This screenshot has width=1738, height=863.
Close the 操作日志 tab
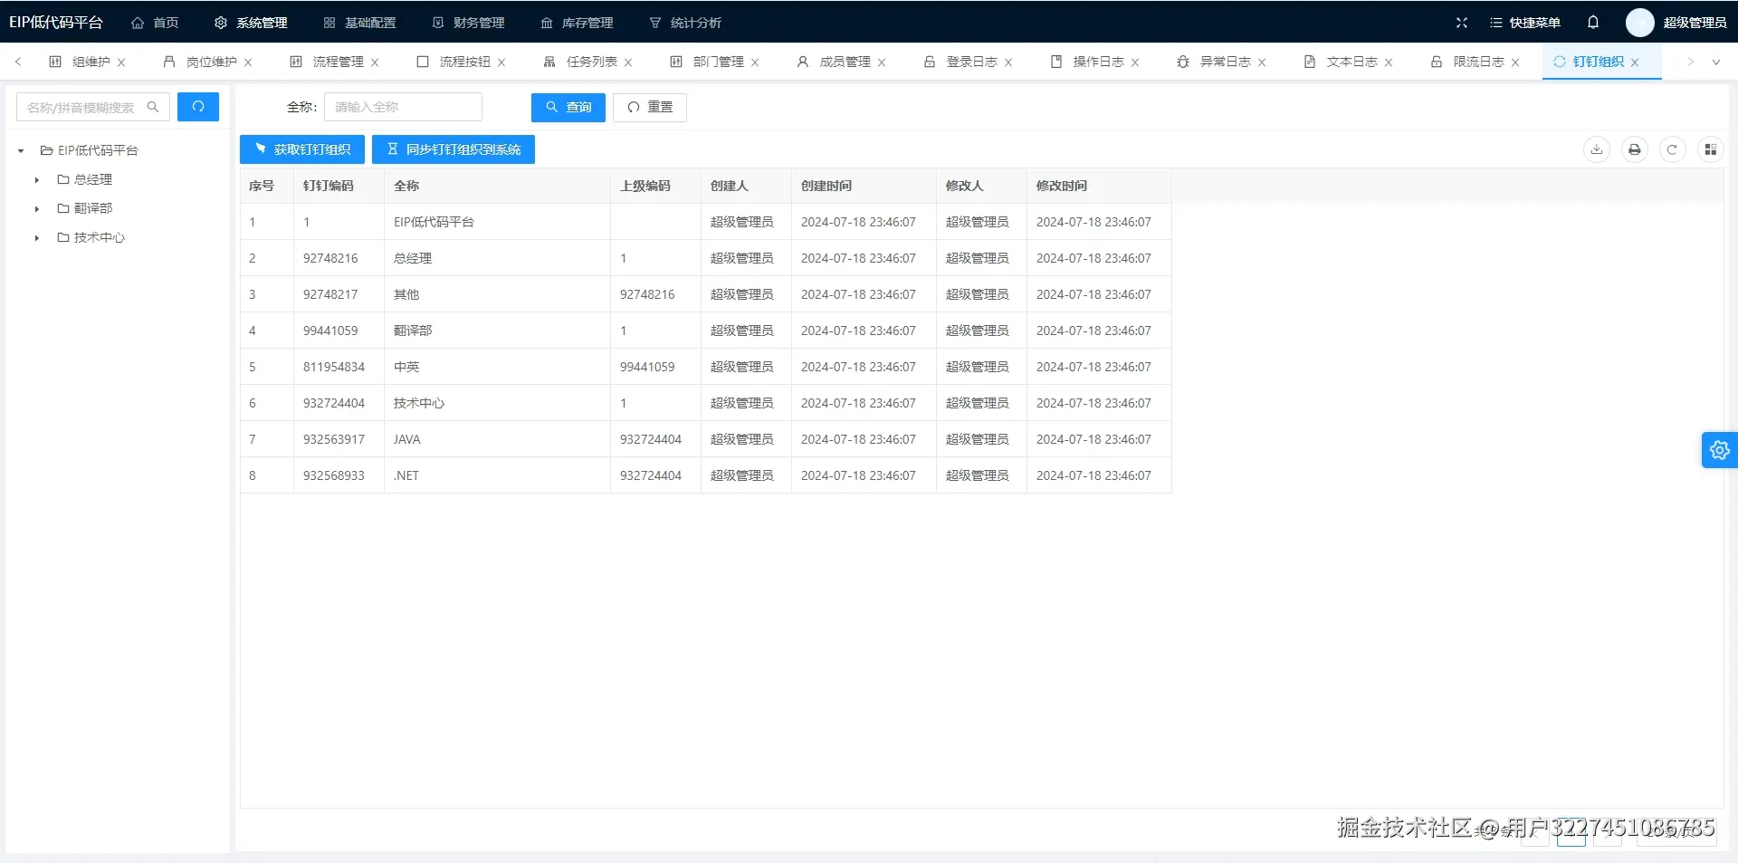(x=1135, y=62)
